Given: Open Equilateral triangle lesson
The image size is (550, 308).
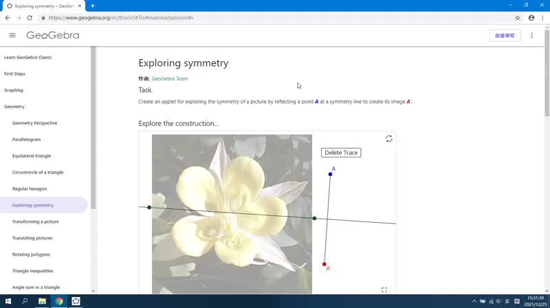Looking at the screenshot, I should click(32, 156).
